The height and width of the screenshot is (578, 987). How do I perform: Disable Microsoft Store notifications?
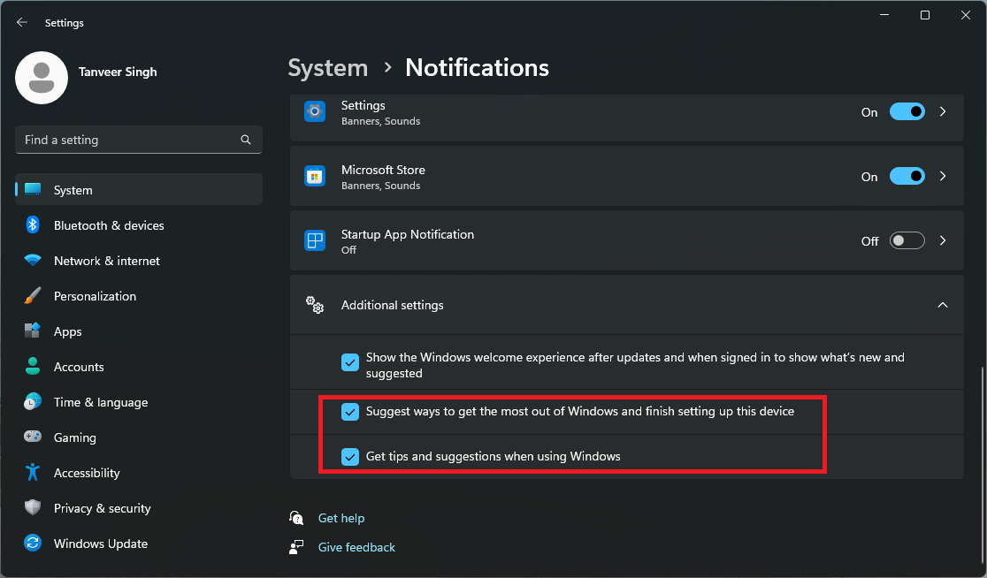907,176
